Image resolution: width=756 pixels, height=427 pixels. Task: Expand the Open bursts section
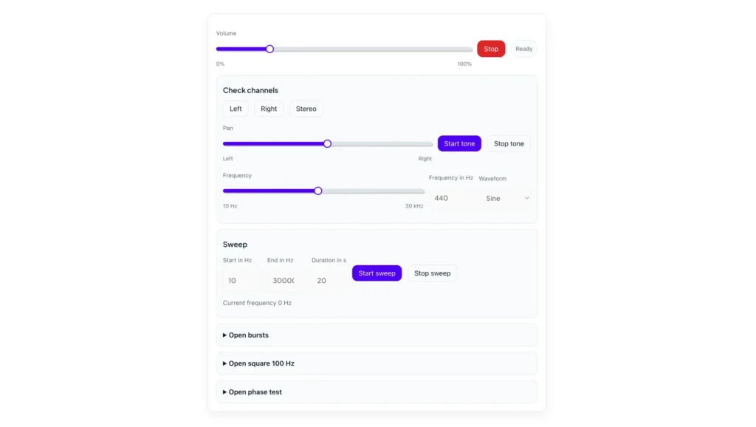click(x=249, y=335)
